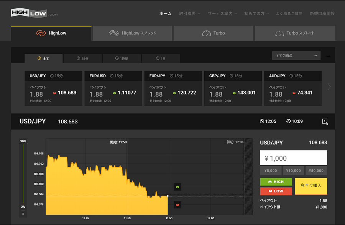The height and width of the screenshot is (225, 345).
Task: Collapse the asset panel with minus icon
Action: point(328,56)
